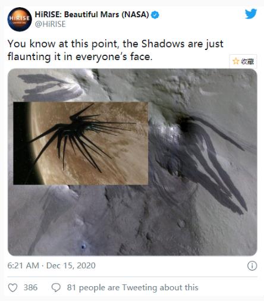Open the 6:21 AM timestamp
The image size is (264, 301).
click(x=23, y=265)
